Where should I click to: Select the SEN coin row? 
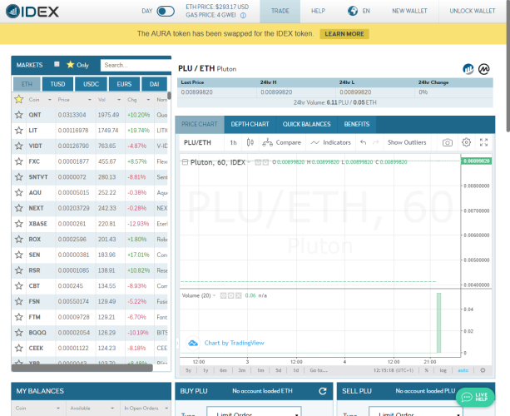90,255
